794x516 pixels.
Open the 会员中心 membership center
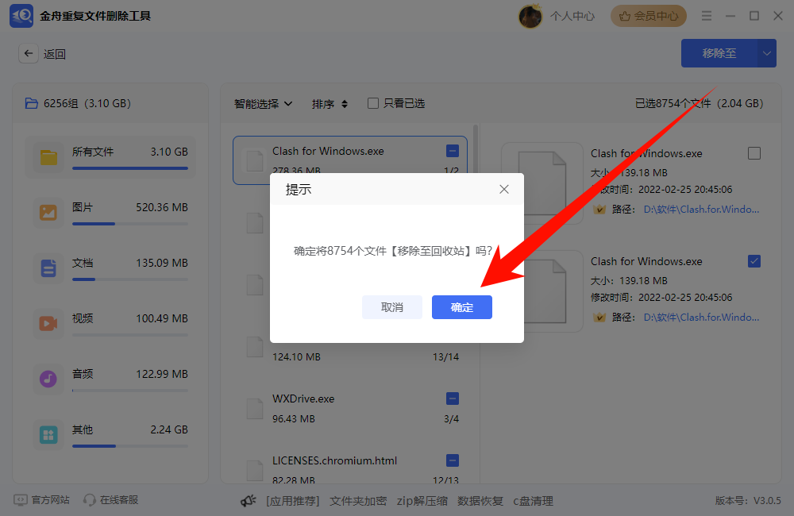649,16
